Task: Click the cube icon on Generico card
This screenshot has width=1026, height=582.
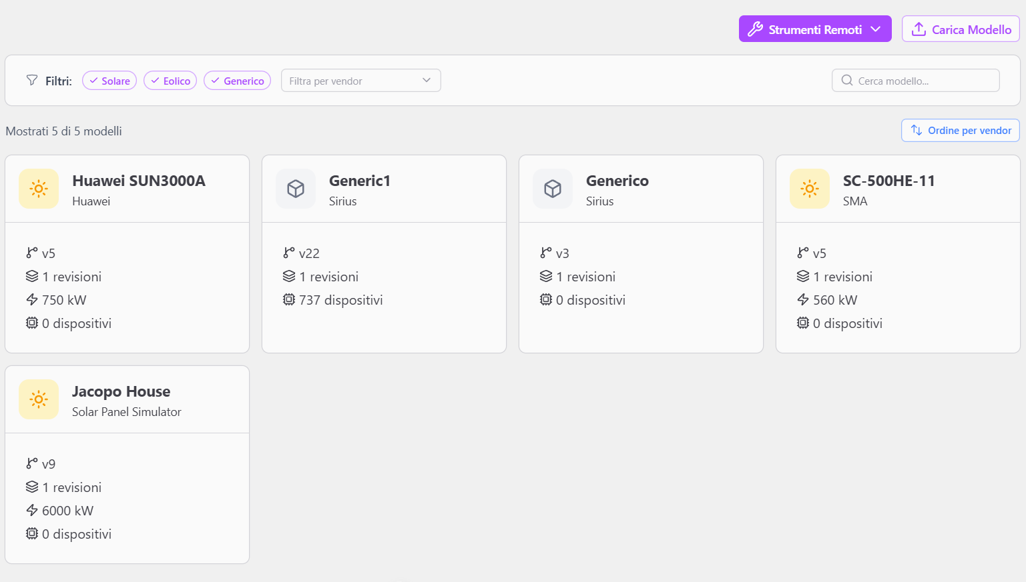Action: [x=553, y=189]
